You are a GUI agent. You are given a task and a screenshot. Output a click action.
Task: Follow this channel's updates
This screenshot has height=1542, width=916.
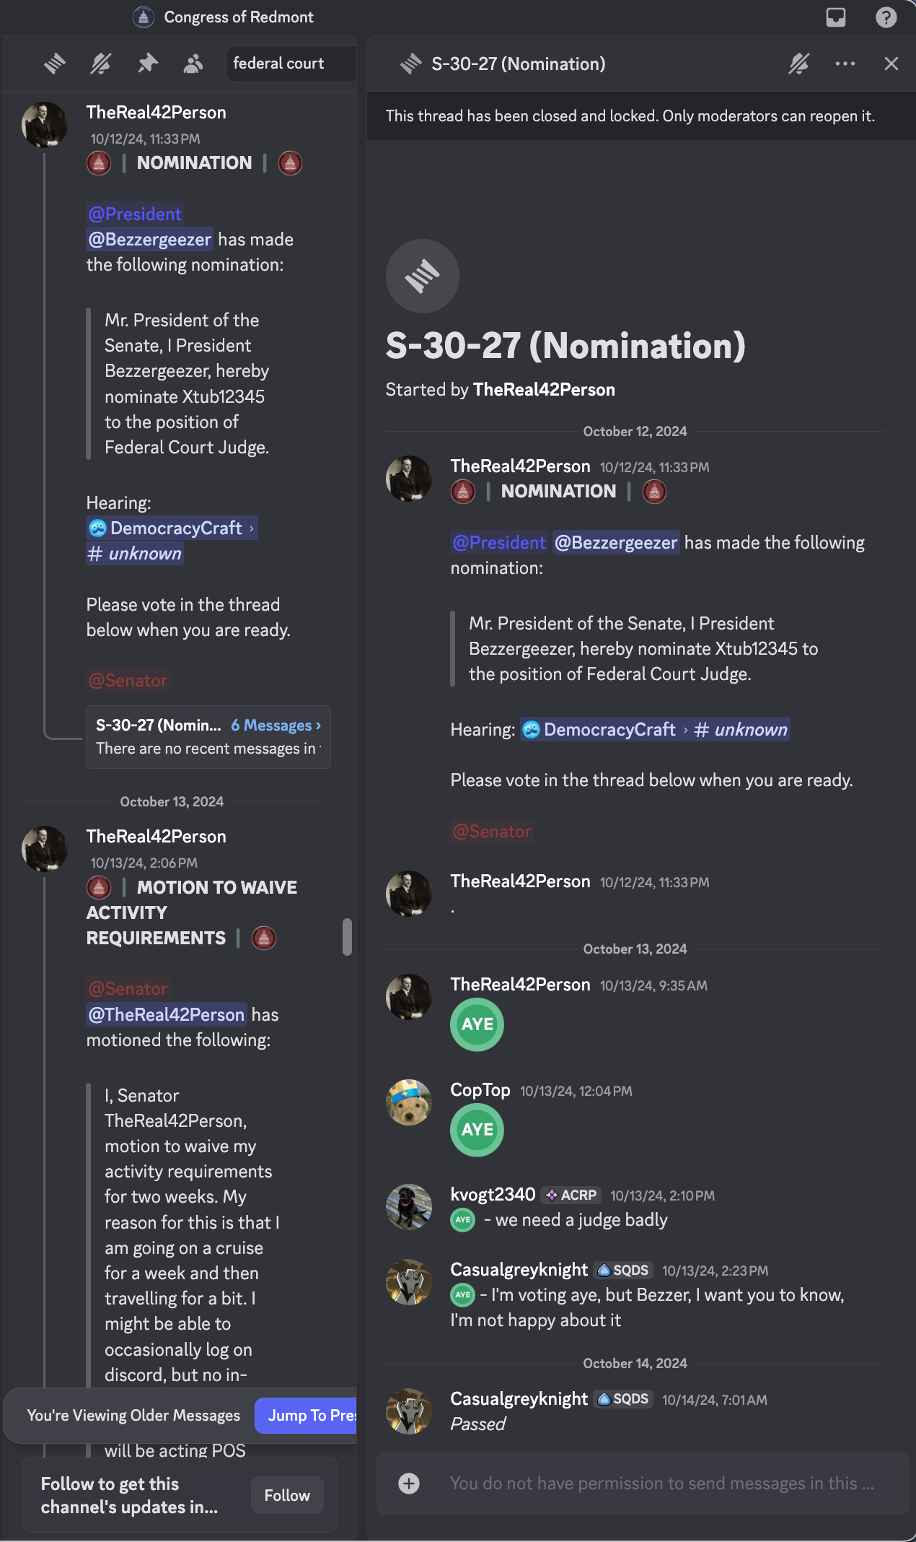[287, 1495]
